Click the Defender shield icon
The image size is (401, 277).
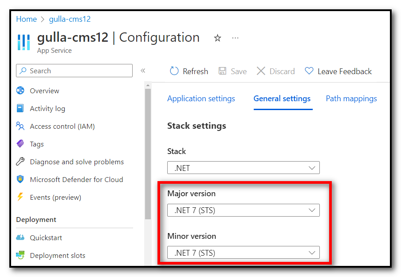point(20,179)
